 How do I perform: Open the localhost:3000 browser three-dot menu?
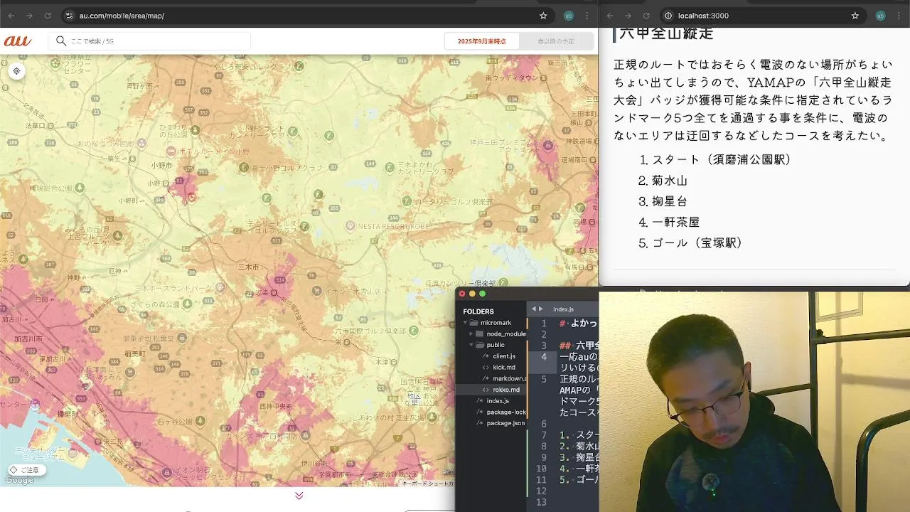coord(899,16)
